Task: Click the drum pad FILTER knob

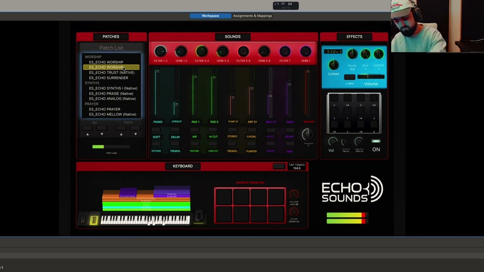Action: pyautogui.click(x=294, y=212)
